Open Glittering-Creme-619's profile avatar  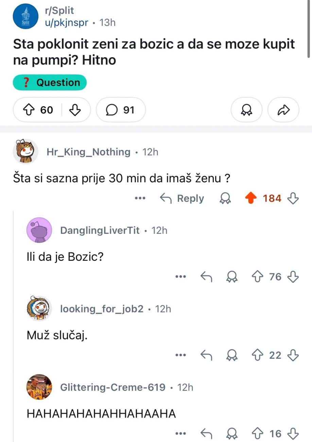pyautogui.click(x=39, y=387)
